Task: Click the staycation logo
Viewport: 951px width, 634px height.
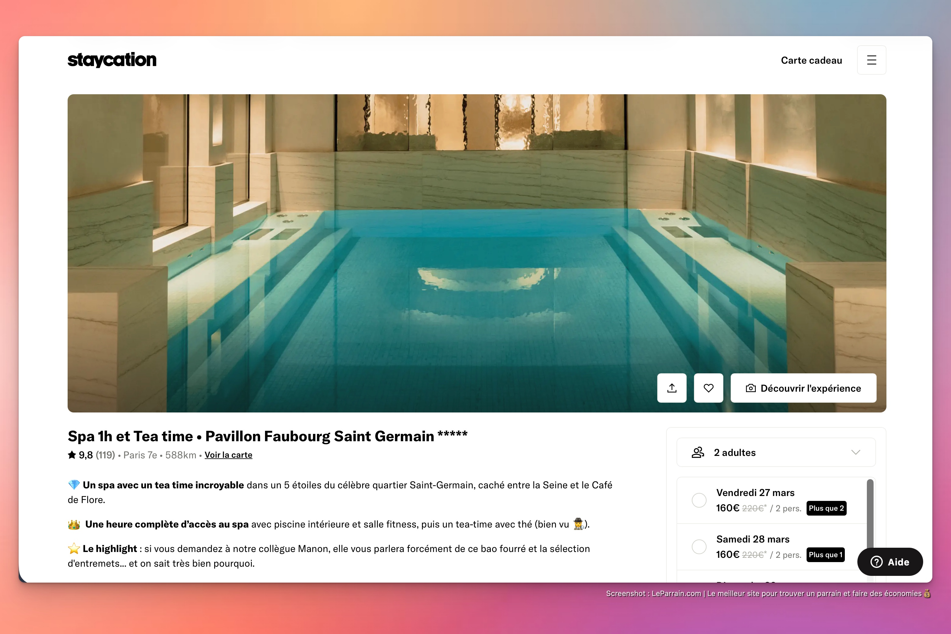Action: (x=112, y=60)
